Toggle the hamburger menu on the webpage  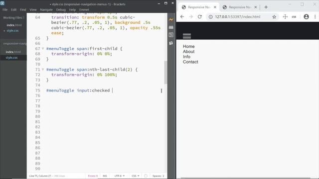(x=187, y=36)
